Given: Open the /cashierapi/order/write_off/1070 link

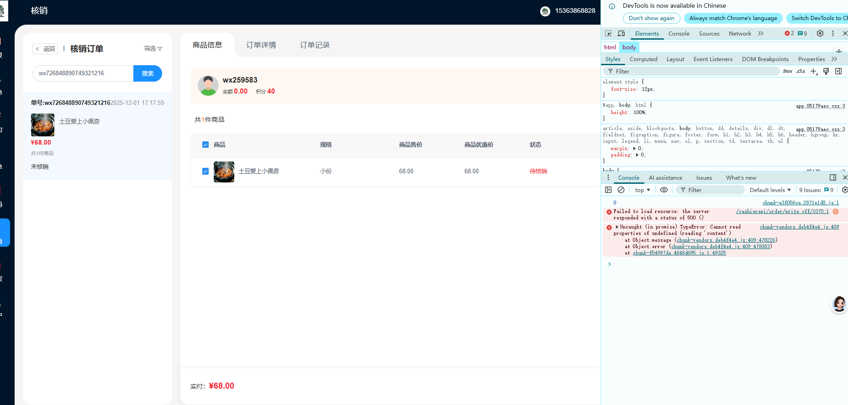Looking at the screenshot, I should click(782, 211).
